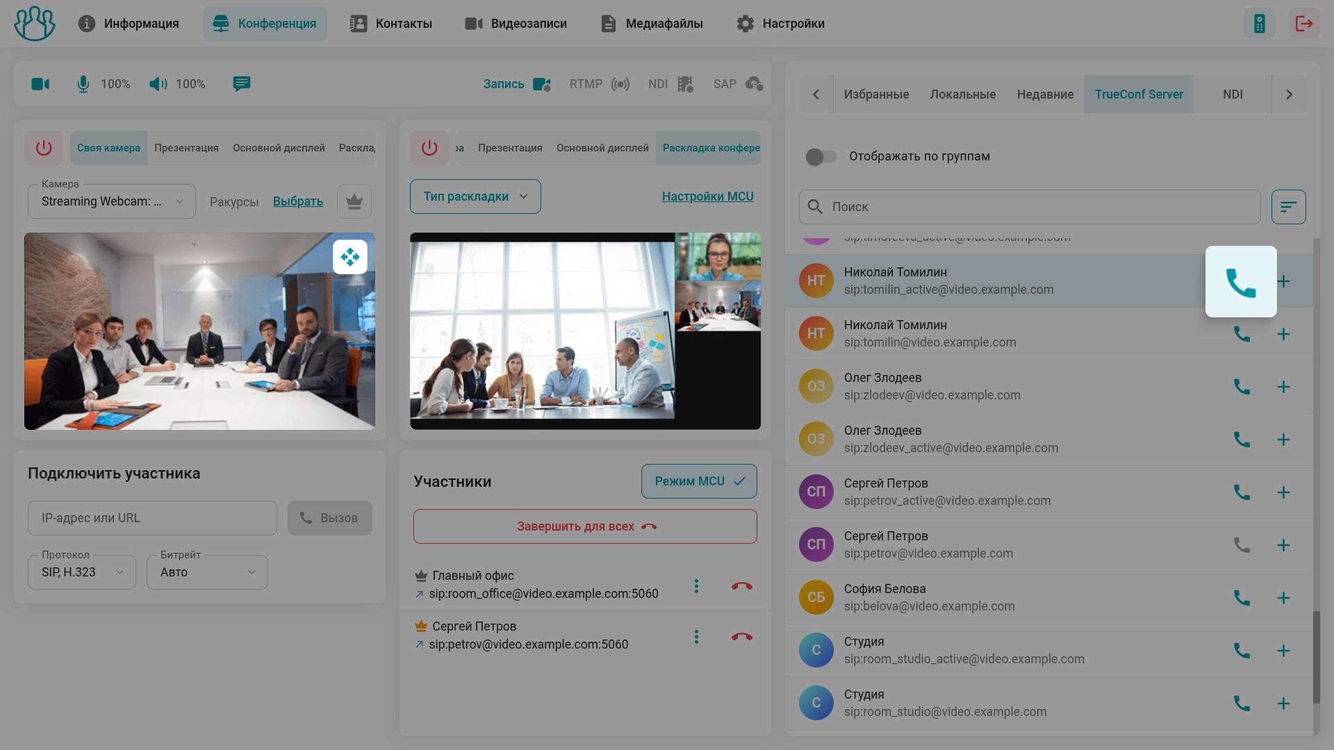Select Раскладка конференции on second display
This screenshot has width=1334, height=750.
pos(709,148)
